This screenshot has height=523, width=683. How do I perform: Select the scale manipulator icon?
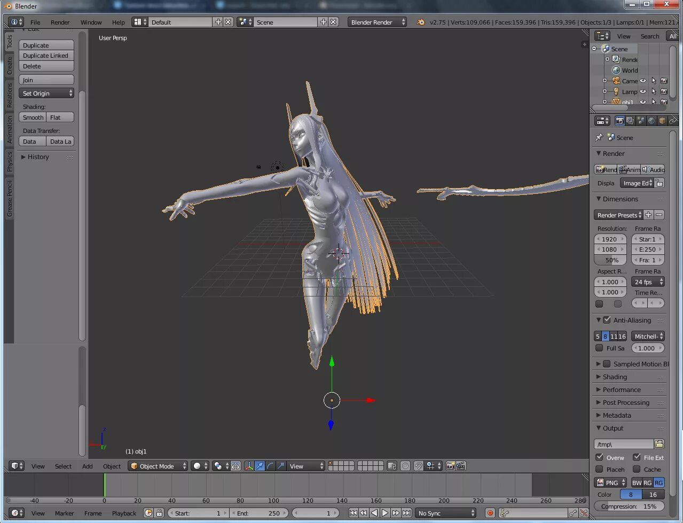[x=281, y=466]
